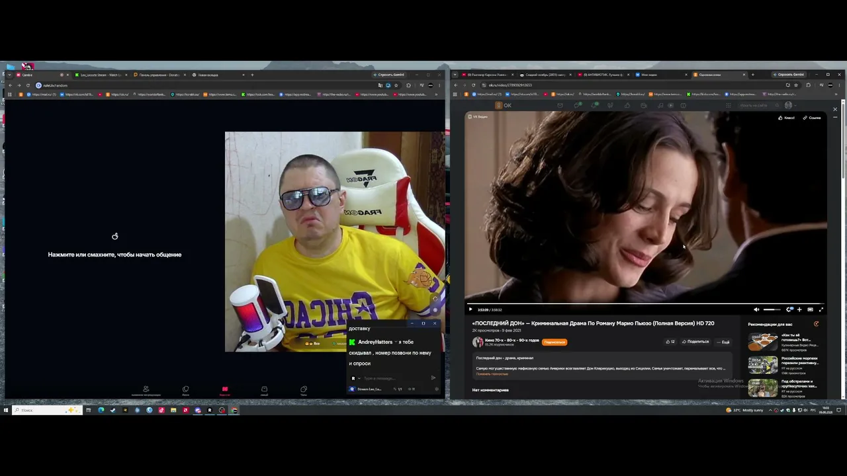Click the chat message input field

point(394,378)
